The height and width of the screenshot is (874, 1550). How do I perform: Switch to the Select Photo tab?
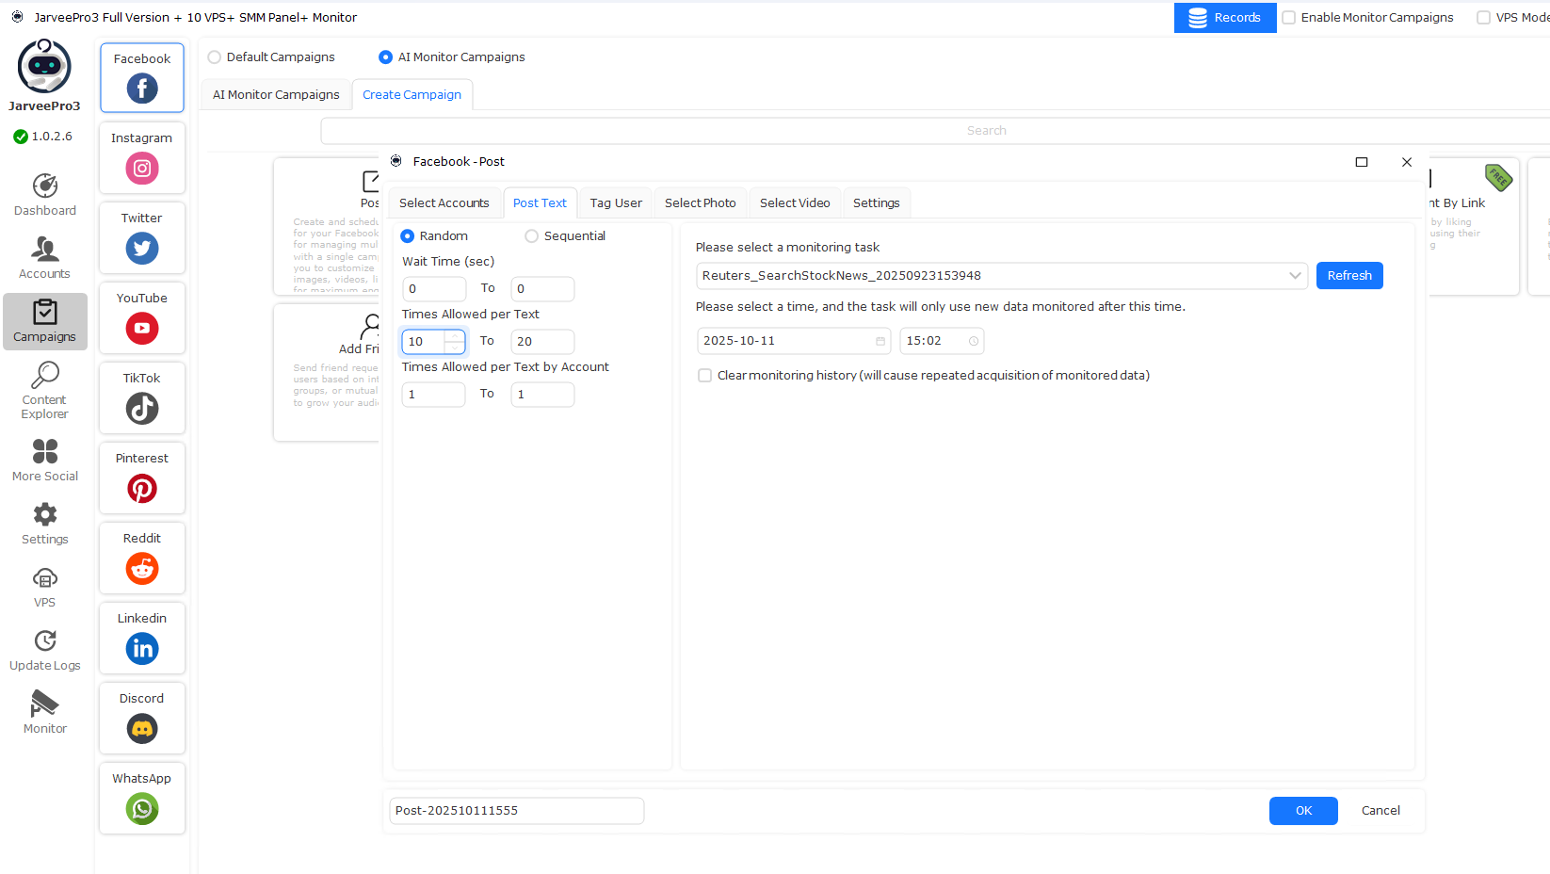point(700,203)
